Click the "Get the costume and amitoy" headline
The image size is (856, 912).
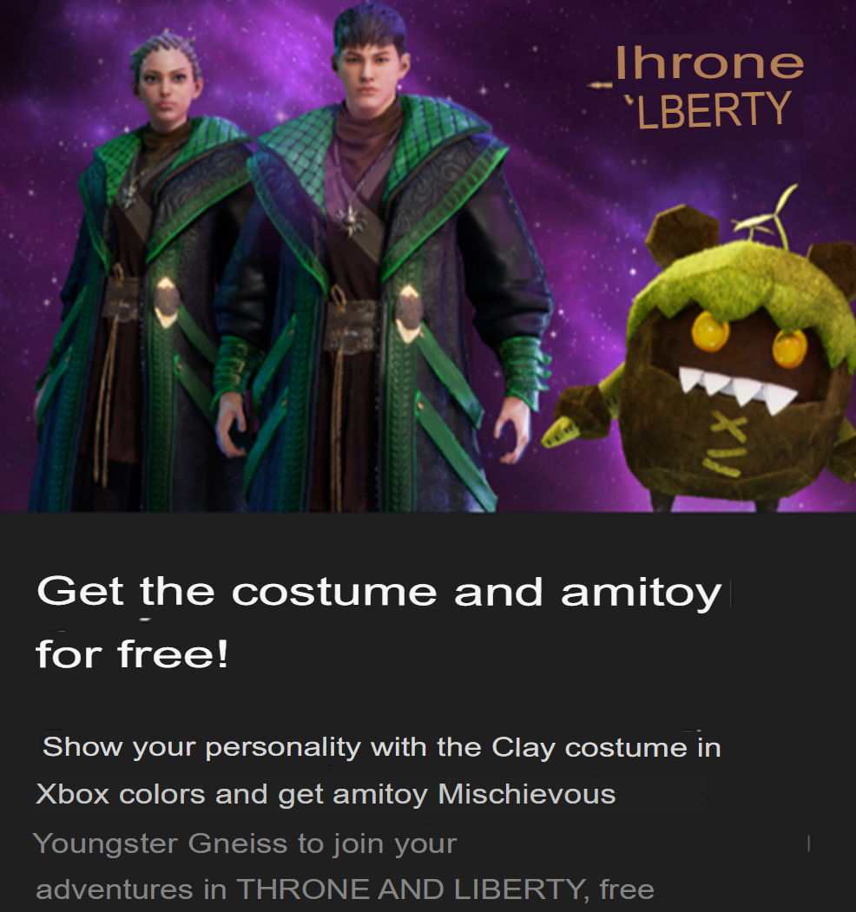379,593
